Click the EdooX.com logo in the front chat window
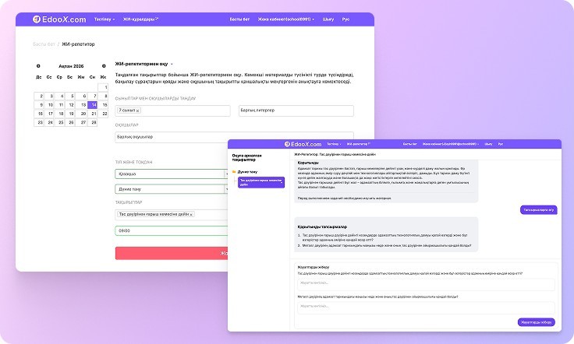 303,144
